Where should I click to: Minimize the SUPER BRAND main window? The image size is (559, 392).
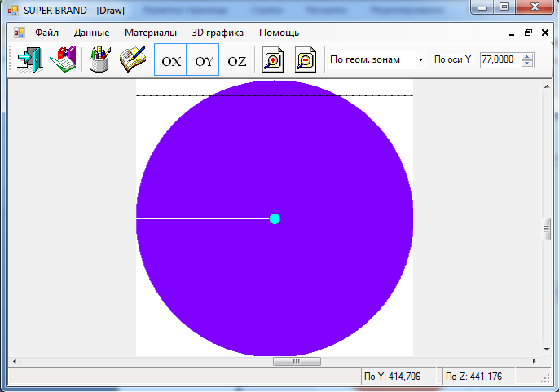482,7
